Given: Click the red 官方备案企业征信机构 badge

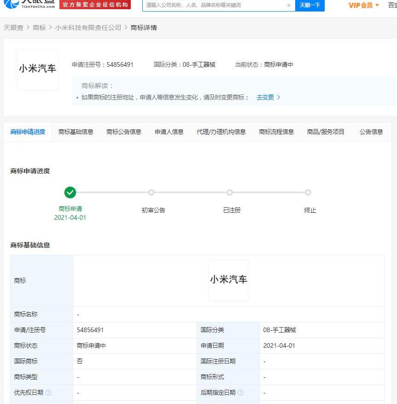Looking at the screenshot, I should pos(95,5).
